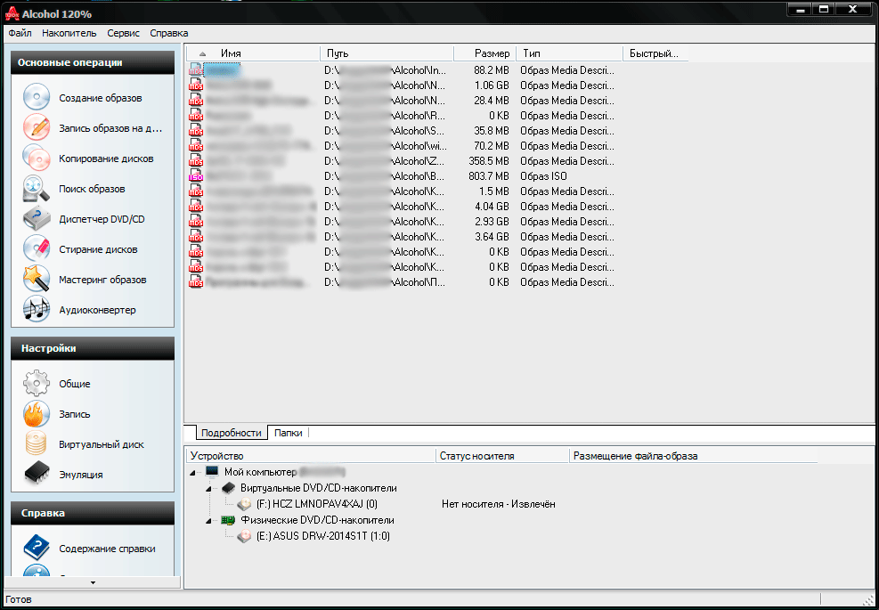Sort by the Тип column header
The height and width of the screenshot is (610, 879).
tap(569, 53)
